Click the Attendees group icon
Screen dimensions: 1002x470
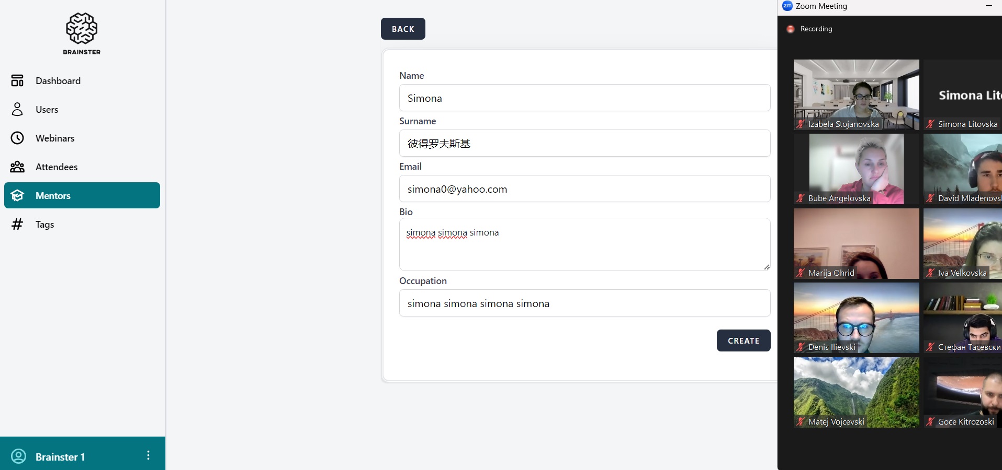[x=17, y=167]
